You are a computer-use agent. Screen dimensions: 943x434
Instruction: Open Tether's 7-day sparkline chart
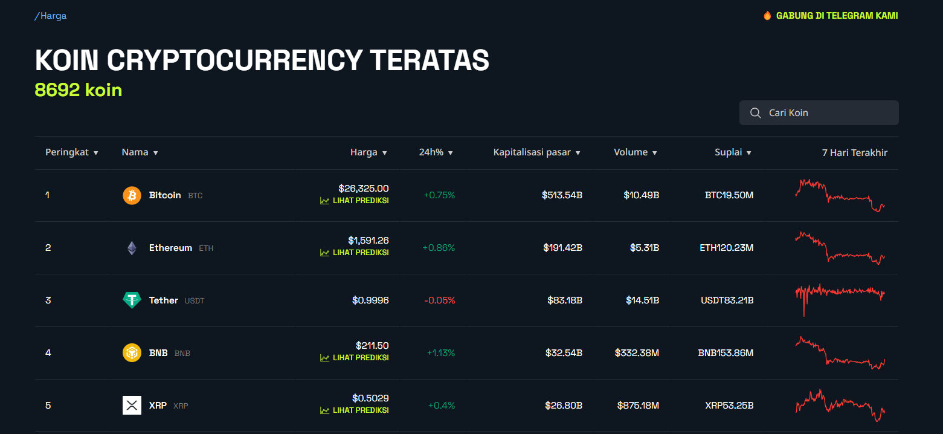tap(840, 300)
